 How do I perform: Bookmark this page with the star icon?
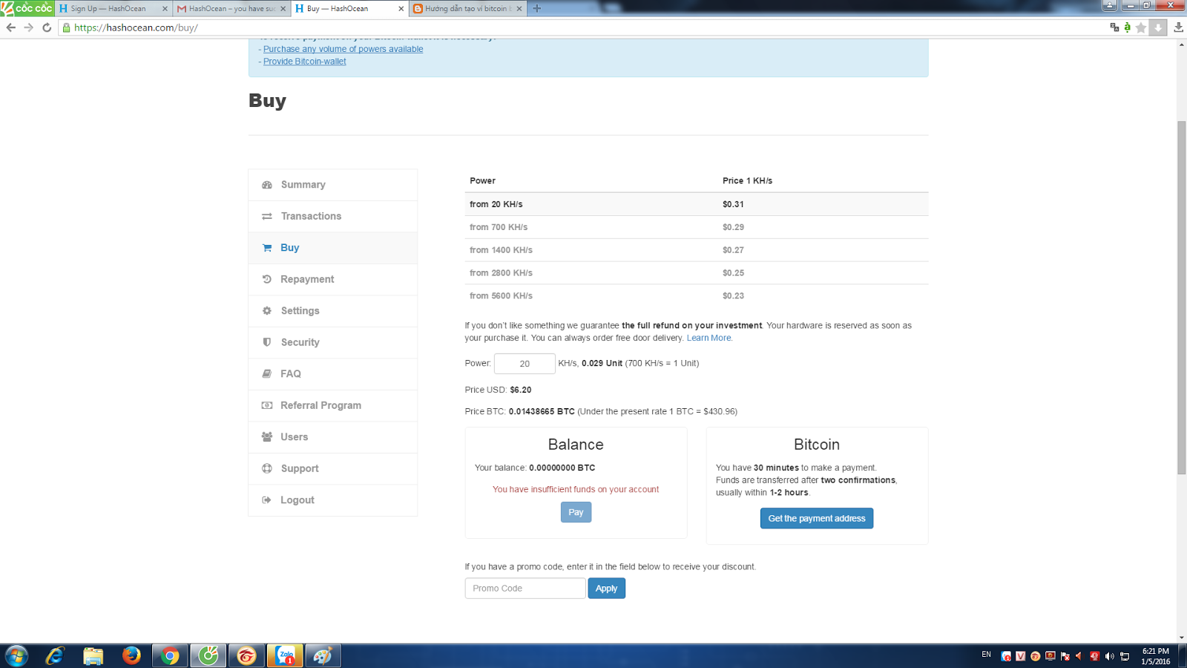pyautogui.click(x=1141, y=27)
